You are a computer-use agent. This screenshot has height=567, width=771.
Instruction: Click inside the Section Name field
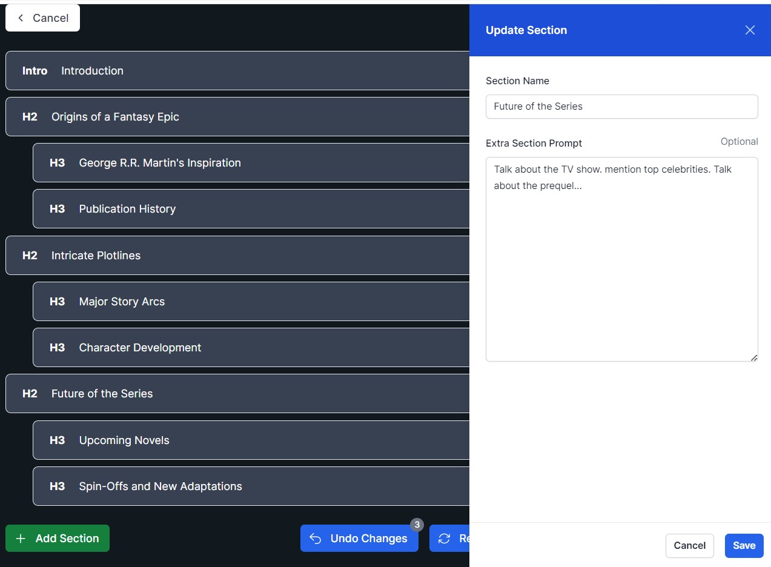pyautogui.click(x=621, y=106)
